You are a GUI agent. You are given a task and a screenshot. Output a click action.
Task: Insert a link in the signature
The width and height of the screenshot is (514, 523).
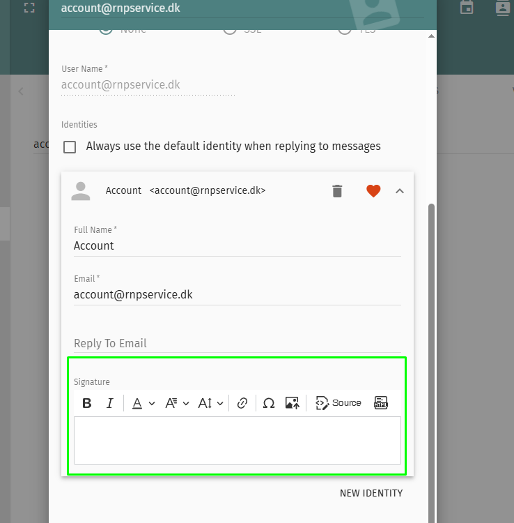pos(242,403)
